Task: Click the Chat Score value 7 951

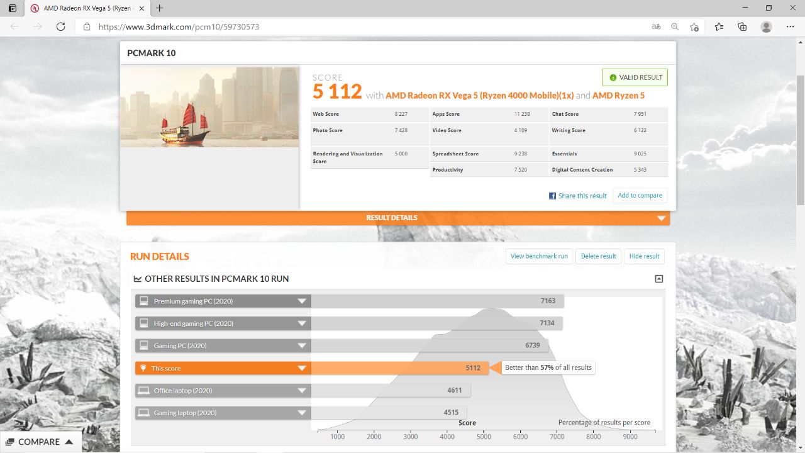Action: (x=639, y=114)
